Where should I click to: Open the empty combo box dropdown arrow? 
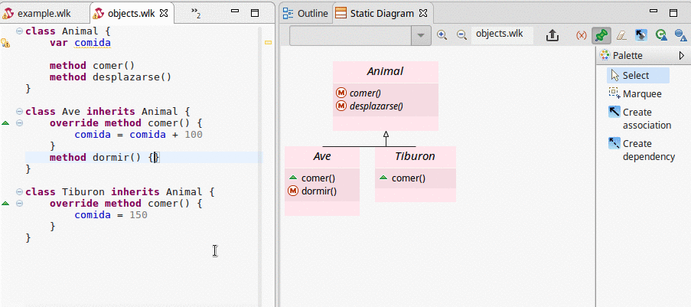421,36
